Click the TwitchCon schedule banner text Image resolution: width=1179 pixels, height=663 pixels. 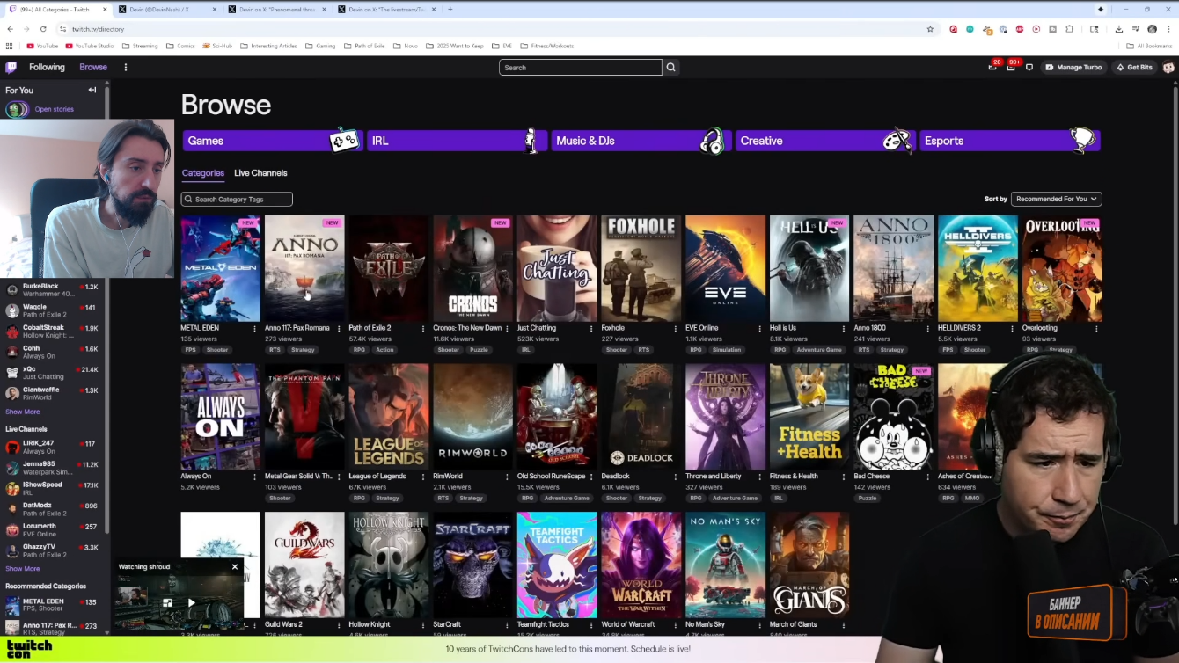coord(568,649)
